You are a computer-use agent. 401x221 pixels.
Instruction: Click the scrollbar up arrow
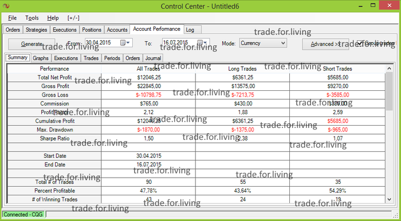pyautogui.click(x=389, y=69)
